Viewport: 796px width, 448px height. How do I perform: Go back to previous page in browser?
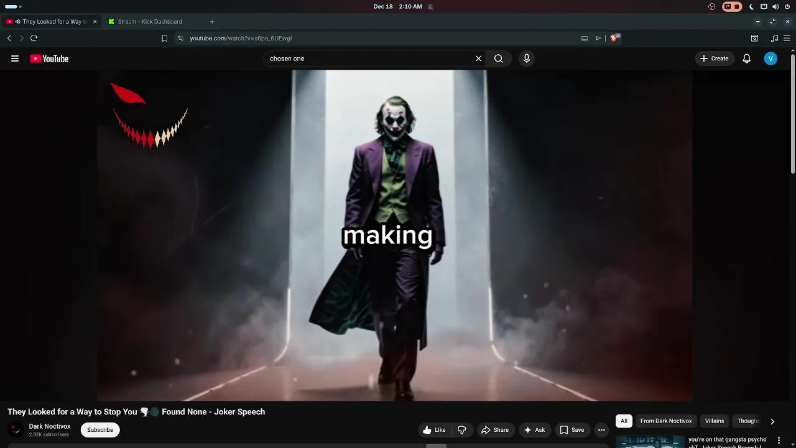click(x=9, y=38)
